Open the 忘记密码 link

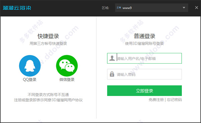(174, 100)
